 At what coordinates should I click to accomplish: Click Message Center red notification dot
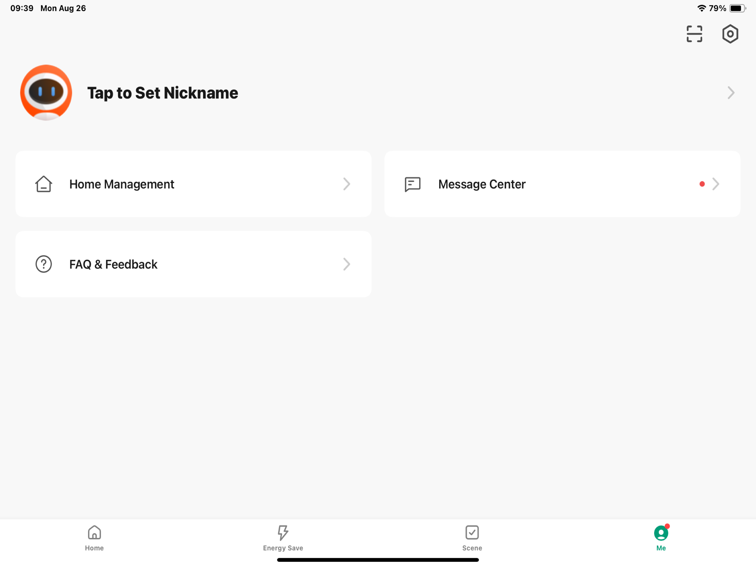[702, 184]
